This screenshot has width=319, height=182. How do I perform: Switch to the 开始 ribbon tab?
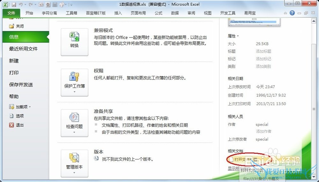click(29, 13)
